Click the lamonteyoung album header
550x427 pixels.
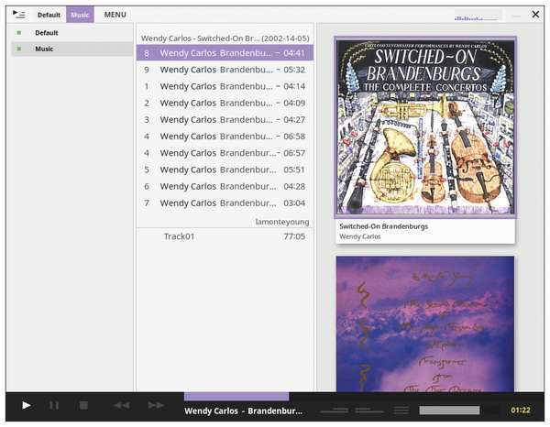coord(282,222)
